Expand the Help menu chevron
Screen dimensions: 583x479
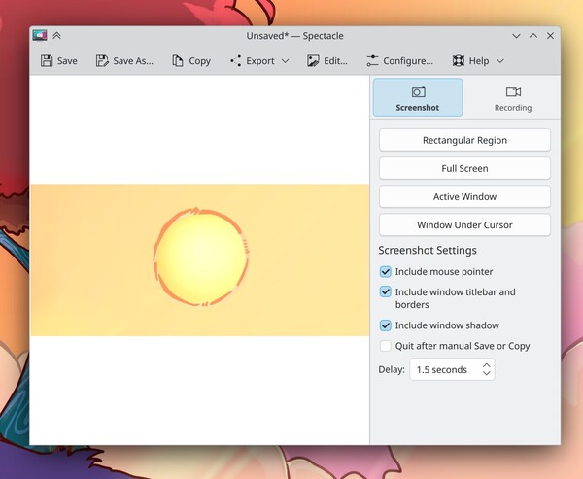500,61
